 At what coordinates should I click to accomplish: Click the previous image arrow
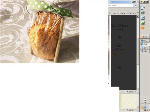[x=109, y=84]
